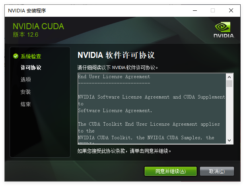Click the 版本 12.6 version label
This screenshot has width=245, height=186.
pyautogui.click(x=25, y=35)
